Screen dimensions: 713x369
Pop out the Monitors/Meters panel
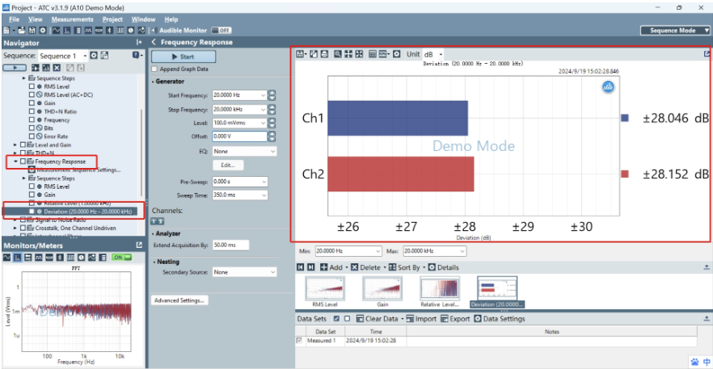click(x=139, y=245)
